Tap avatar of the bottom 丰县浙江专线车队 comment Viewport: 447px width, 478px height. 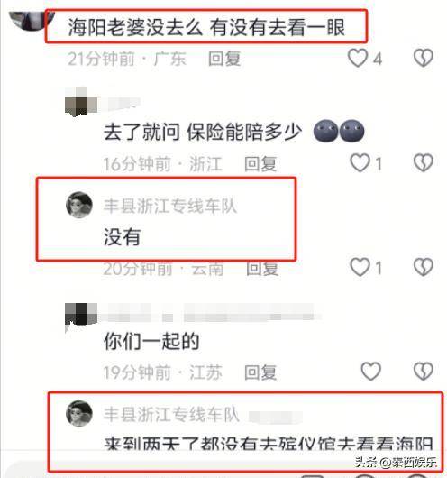point(79,413)
